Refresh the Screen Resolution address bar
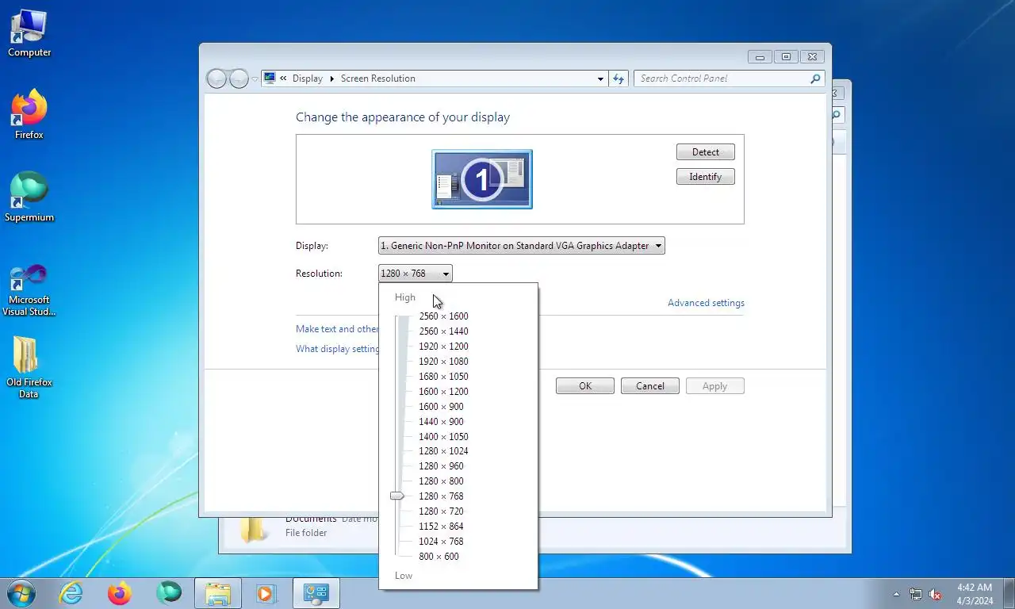This screenshot has height=609, width=1015. (619, 79)
